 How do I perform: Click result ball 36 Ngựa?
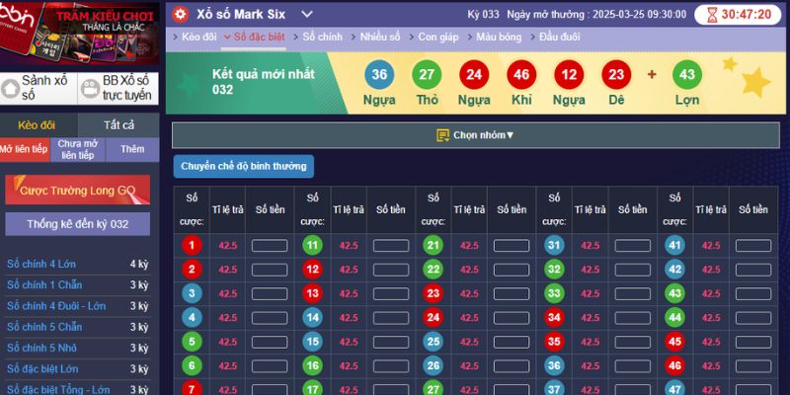tap(379, 75)
